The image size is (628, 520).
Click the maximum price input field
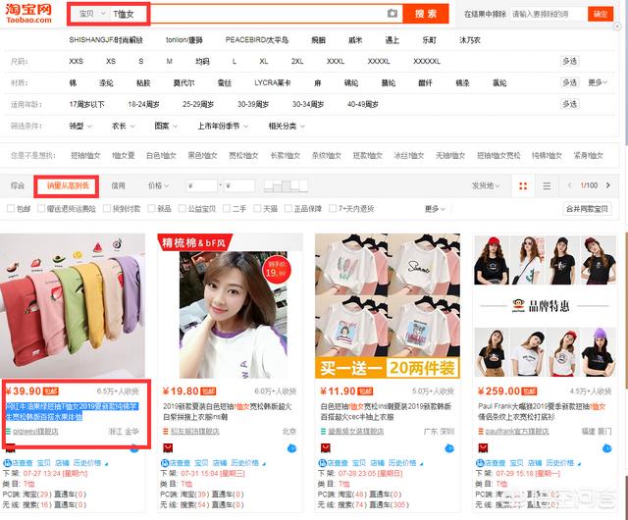[239, 185]
